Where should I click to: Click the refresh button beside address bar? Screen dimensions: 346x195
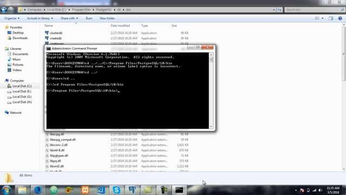coord(280,10)
